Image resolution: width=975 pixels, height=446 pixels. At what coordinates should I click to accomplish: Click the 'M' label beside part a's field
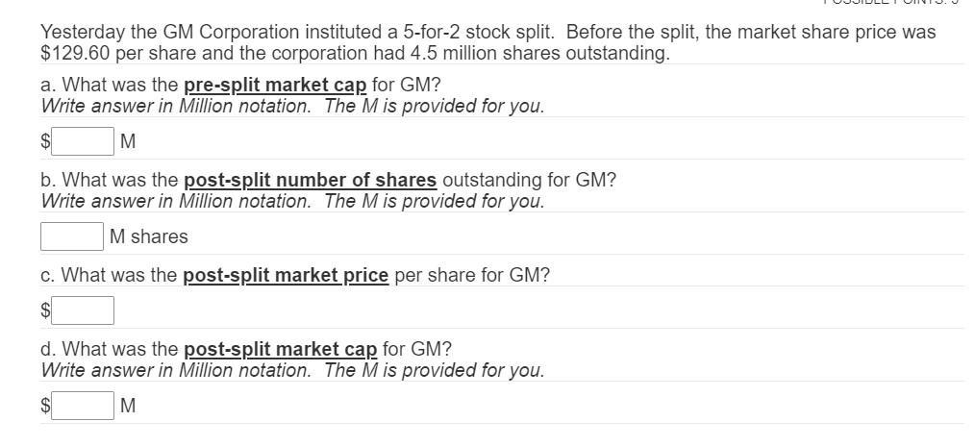click(128, 142)
